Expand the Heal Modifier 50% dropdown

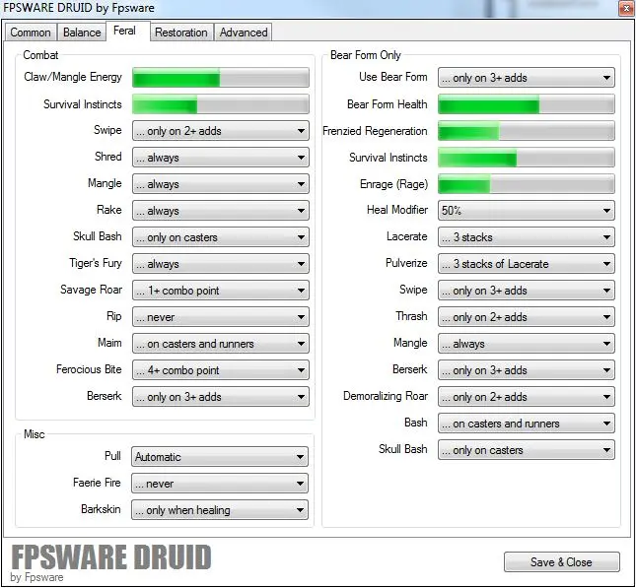coord(527,211)
